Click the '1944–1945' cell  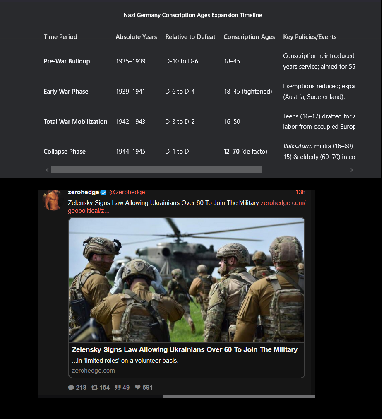click(x=131, y=152)
